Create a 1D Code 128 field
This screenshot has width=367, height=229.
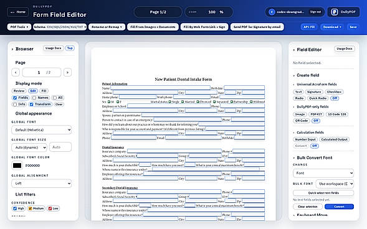click(336, 115)
